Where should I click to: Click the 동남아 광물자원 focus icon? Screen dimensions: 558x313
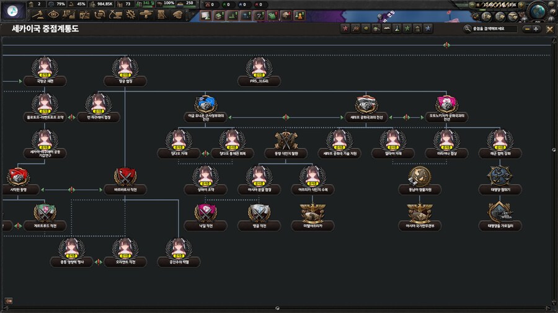419,176
